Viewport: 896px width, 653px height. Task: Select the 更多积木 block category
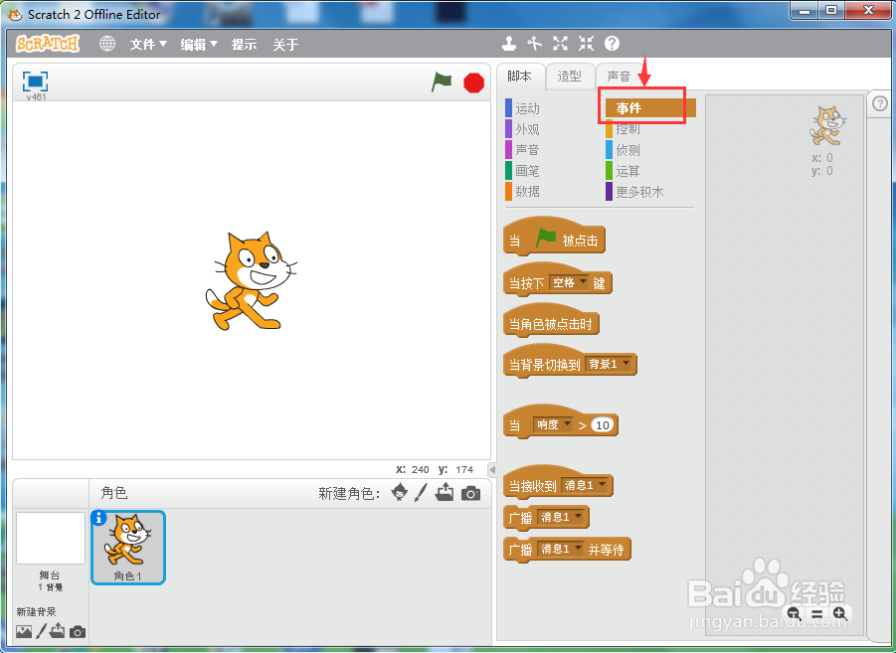tap(634, 192)
